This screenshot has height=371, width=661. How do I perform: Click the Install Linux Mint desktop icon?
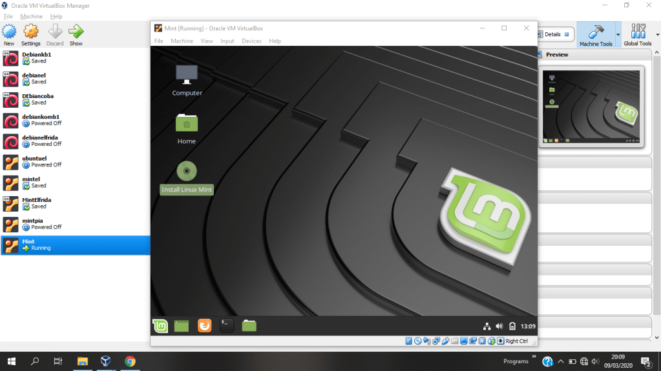187,177
